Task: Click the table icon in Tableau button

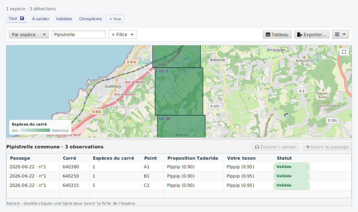Action: coord(268,35)
